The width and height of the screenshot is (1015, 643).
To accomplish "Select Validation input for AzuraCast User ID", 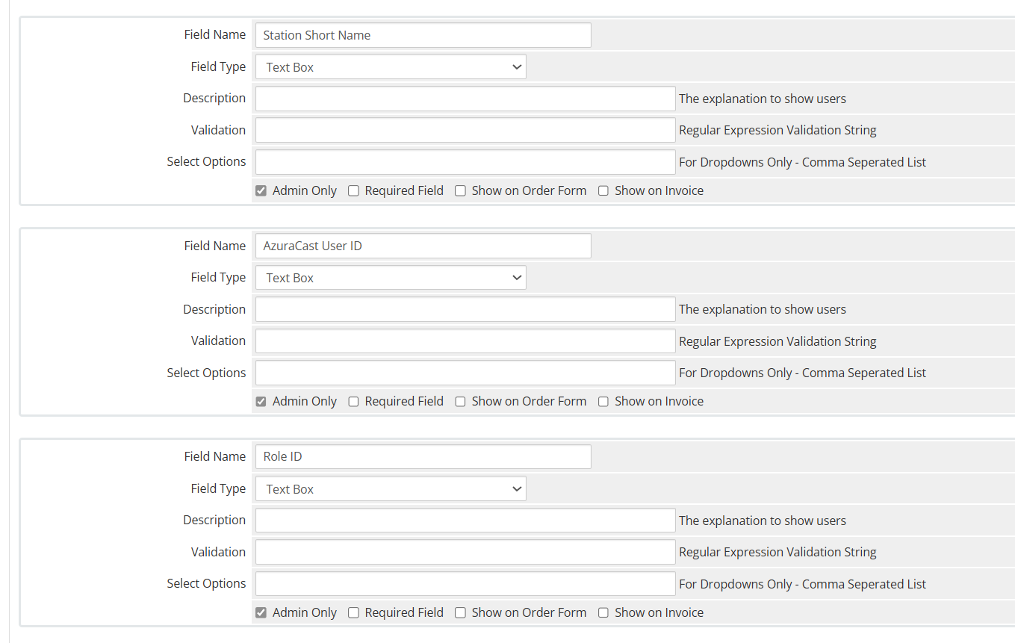I will click(465, 341).
